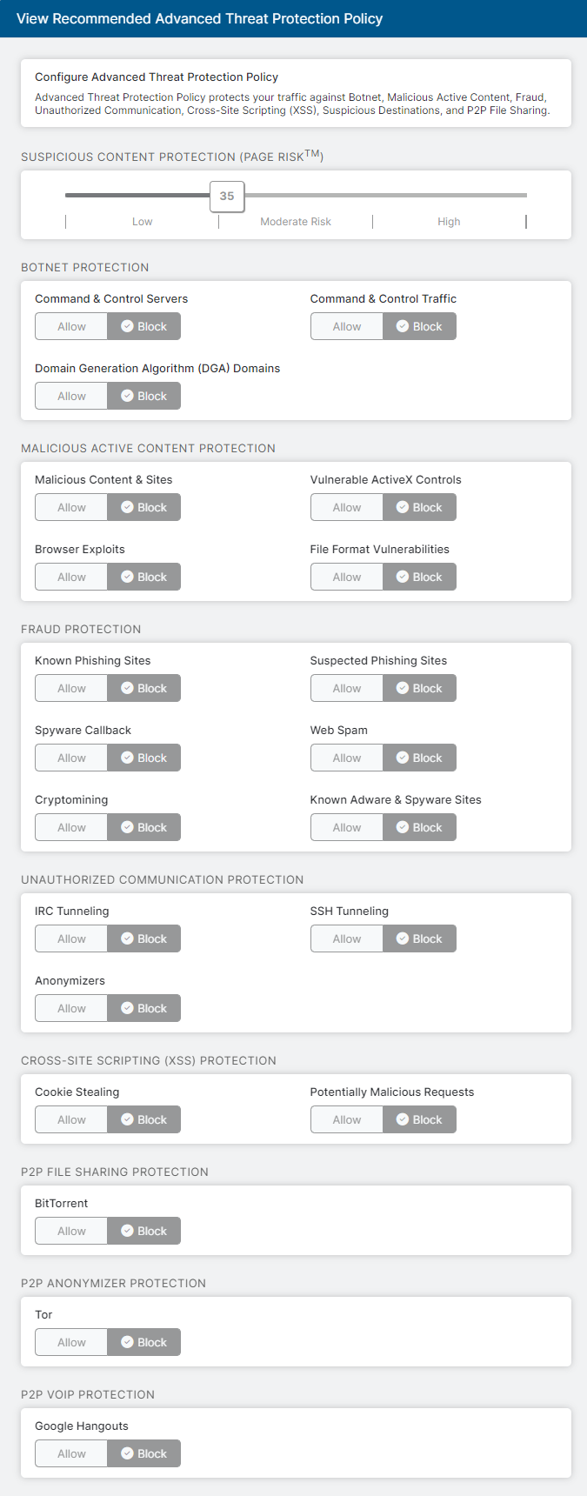Allow Spyware Callback
Viewport: 587px width, 1496px height.
71,758
